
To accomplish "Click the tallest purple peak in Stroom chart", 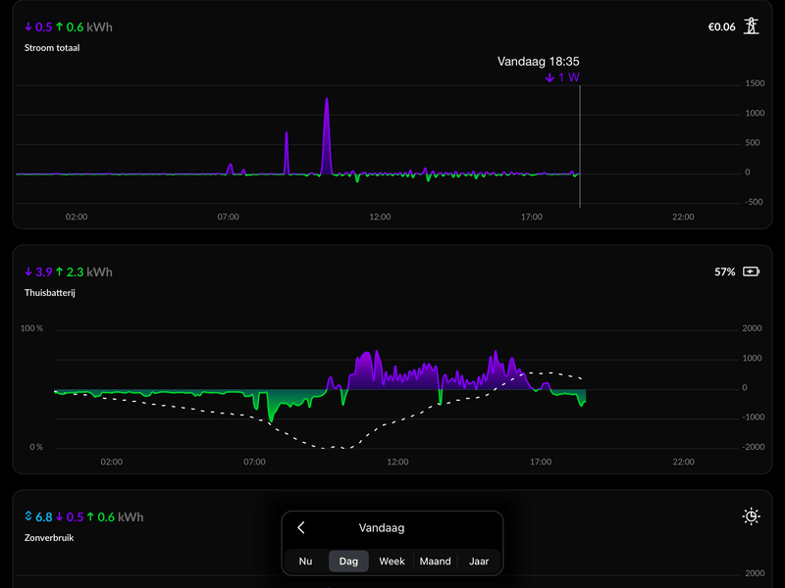I will (x=327, y=135).
